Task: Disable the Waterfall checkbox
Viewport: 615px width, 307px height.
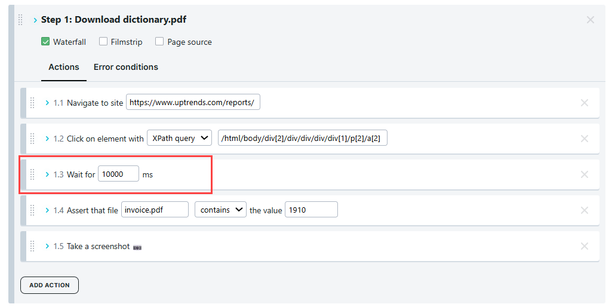Action: point(45,42)
